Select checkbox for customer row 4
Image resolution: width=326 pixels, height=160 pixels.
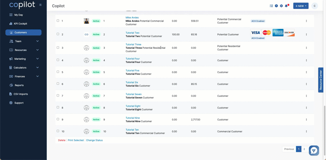click(x=58, y=60)
